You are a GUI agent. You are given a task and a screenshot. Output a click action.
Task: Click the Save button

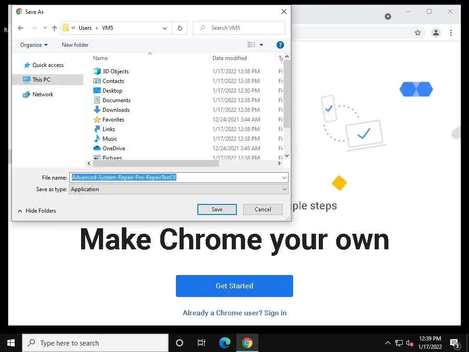[217, 209]
